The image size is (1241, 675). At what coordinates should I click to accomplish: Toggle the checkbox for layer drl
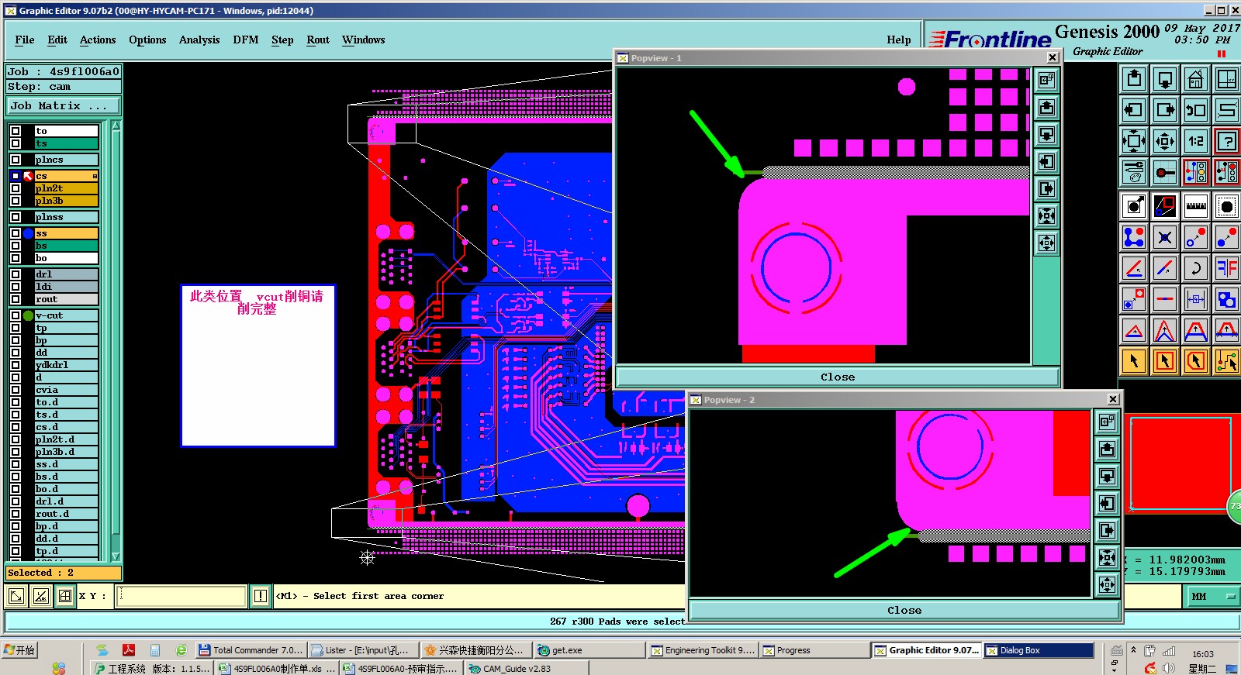[16, 274]
